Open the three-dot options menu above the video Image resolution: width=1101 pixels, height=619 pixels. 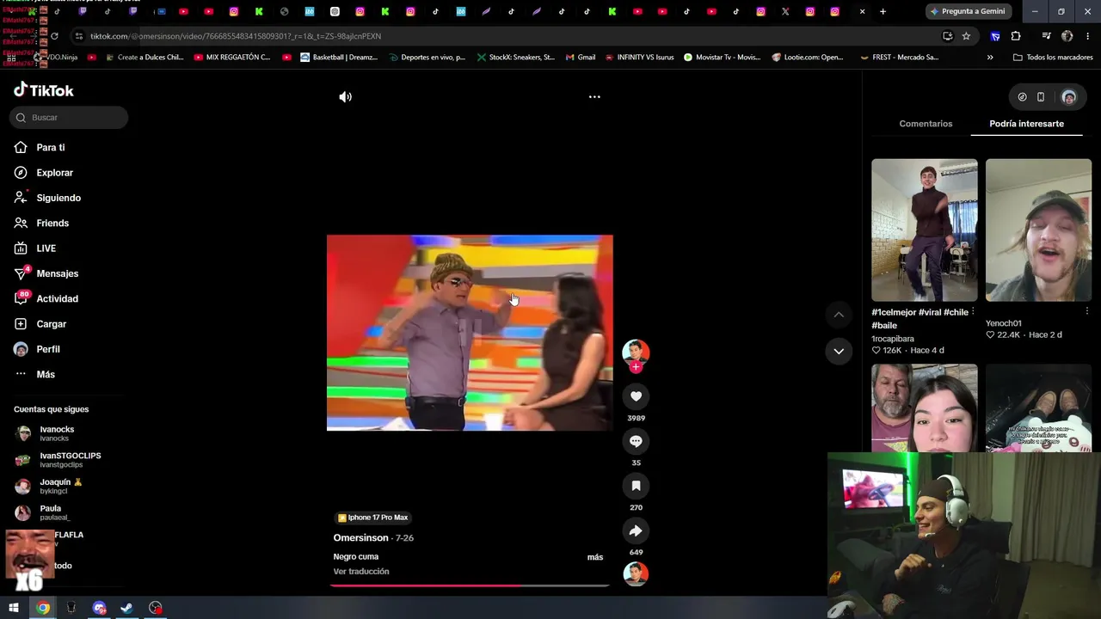pyautogui.click(x=594, y=97)
